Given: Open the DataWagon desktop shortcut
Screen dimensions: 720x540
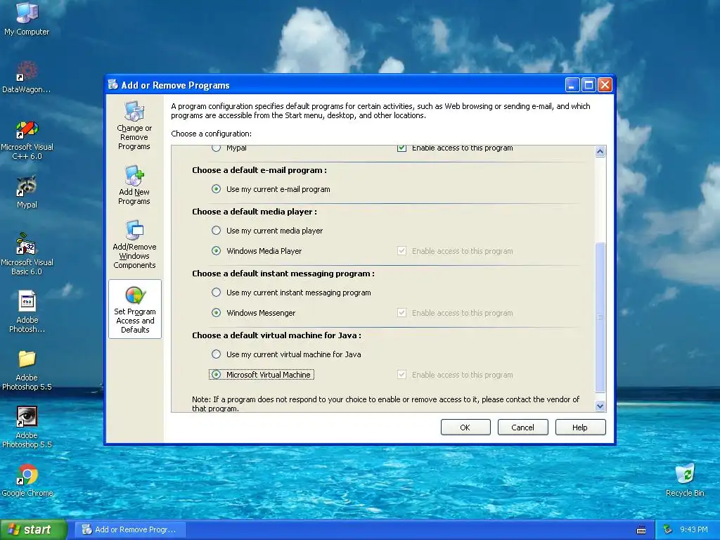Looking at the screenshot, I should pos(27,77).
